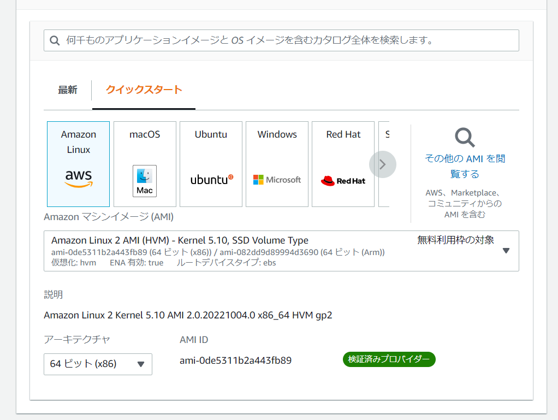
Task: Click the 検証済みプロバイダー badge
Action: coord(389,359)
